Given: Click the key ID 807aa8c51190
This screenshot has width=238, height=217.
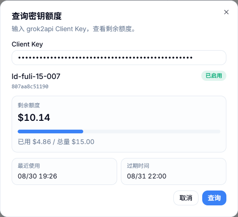Looking at the screenshot, I should pyautogui.click(x=30, y=86).
